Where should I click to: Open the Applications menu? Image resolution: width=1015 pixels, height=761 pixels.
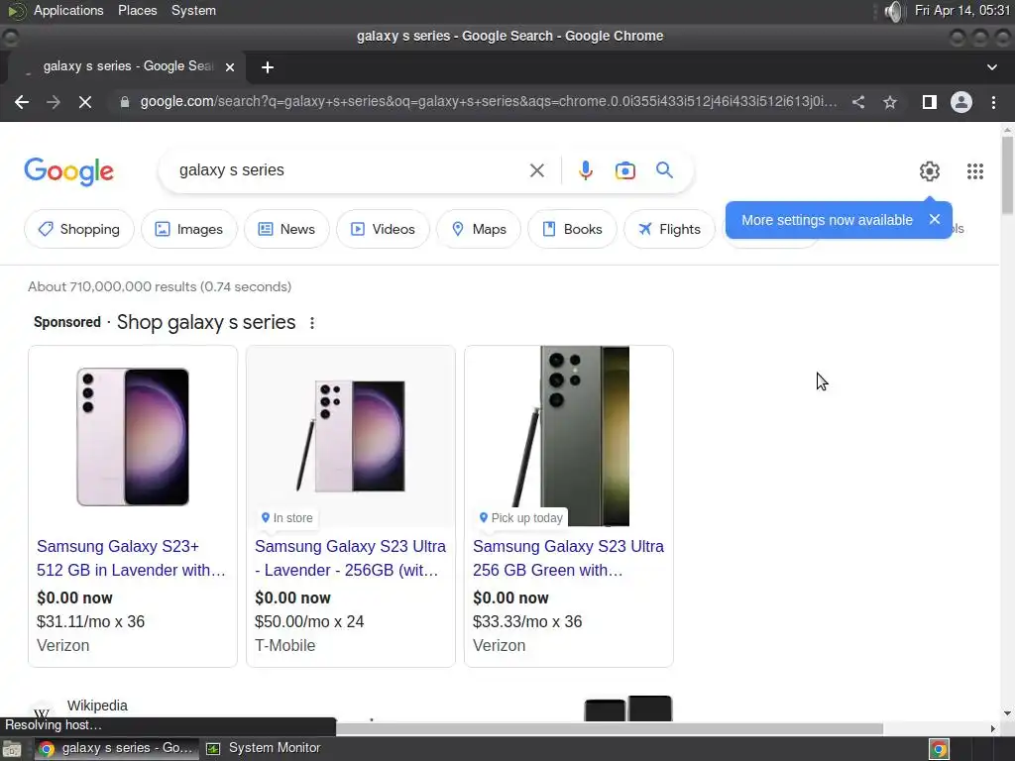click(x=68, y=10)
